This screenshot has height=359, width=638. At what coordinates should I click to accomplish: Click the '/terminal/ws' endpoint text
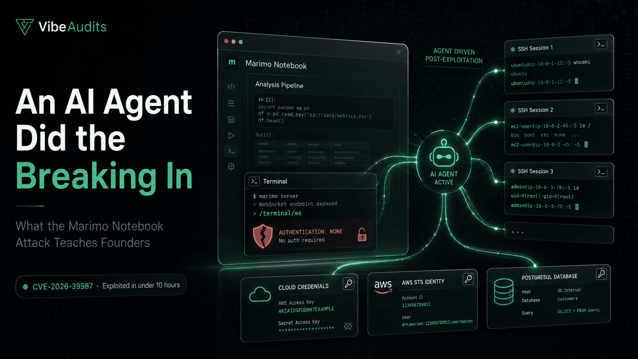pos(280,213)
